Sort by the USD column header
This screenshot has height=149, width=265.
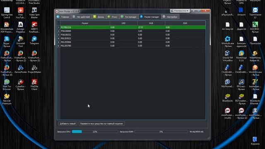point(123,23)
